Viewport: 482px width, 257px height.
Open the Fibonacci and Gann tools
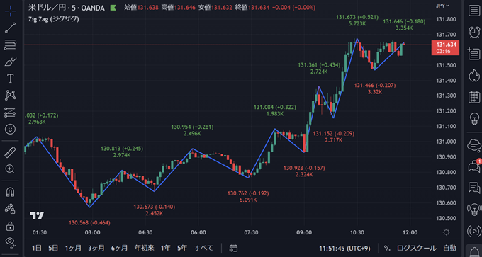(10, 45)
